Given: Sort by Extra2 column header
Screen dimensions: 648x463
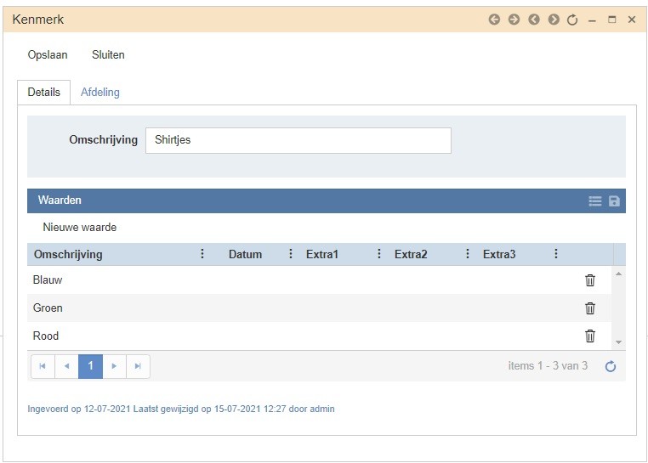Looking at the screenshot, I should tap(411, 254).
